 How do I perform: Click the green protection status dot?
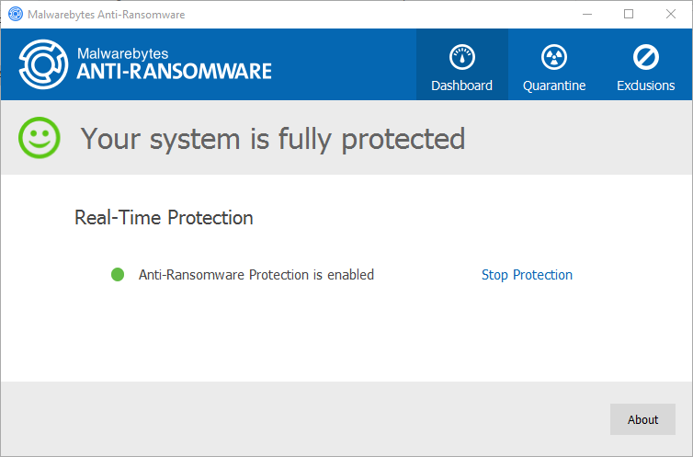point(118,274)
